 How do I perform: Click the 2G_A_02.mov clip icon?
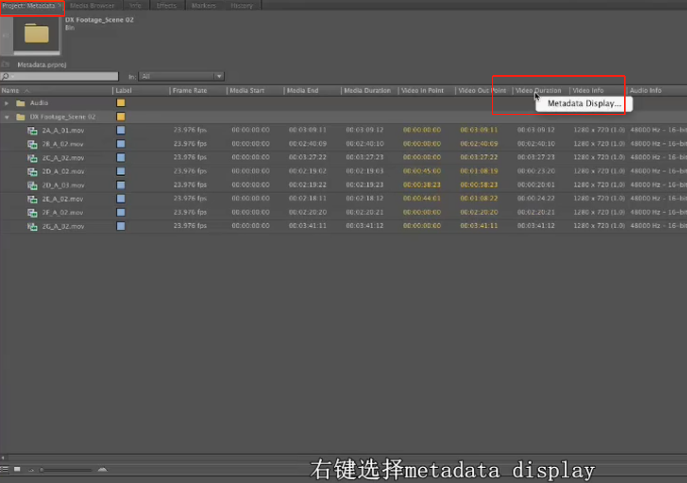(x=32, y=227)
